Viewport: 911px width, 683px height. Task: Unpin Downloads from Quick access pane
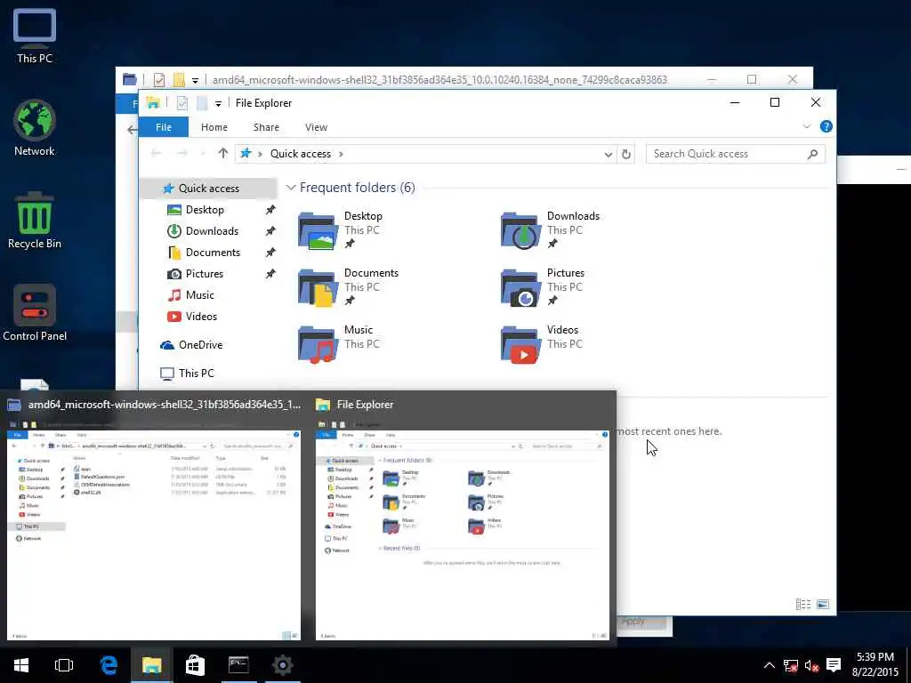pos(270,231)
